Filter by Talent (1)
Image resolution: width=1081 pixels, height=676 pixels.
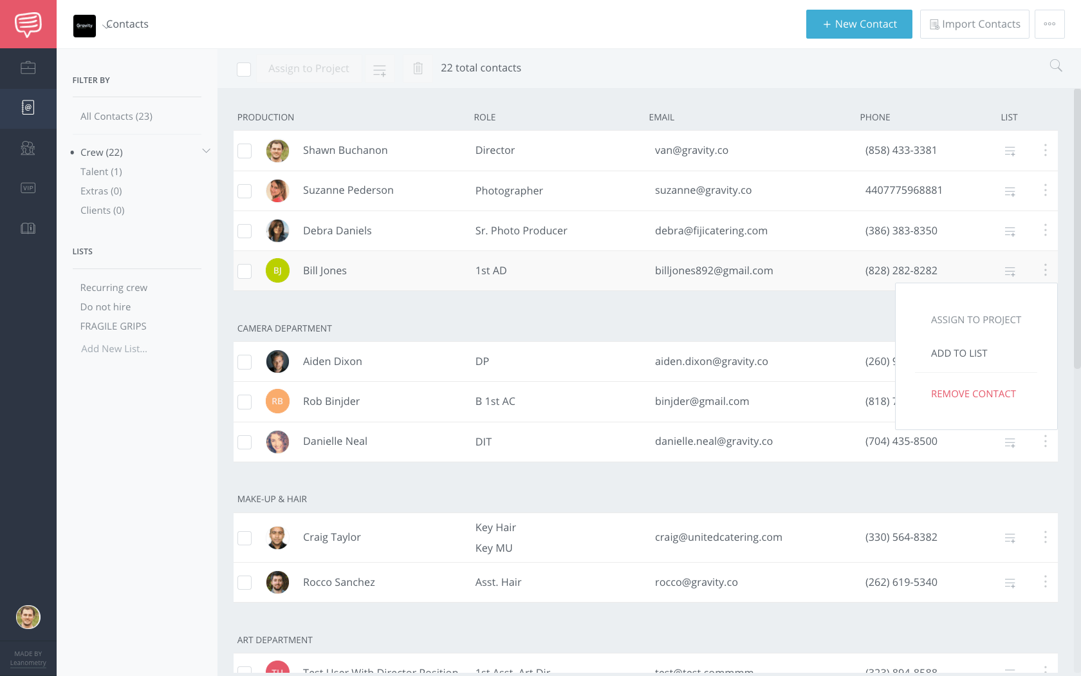click(101, 172)
